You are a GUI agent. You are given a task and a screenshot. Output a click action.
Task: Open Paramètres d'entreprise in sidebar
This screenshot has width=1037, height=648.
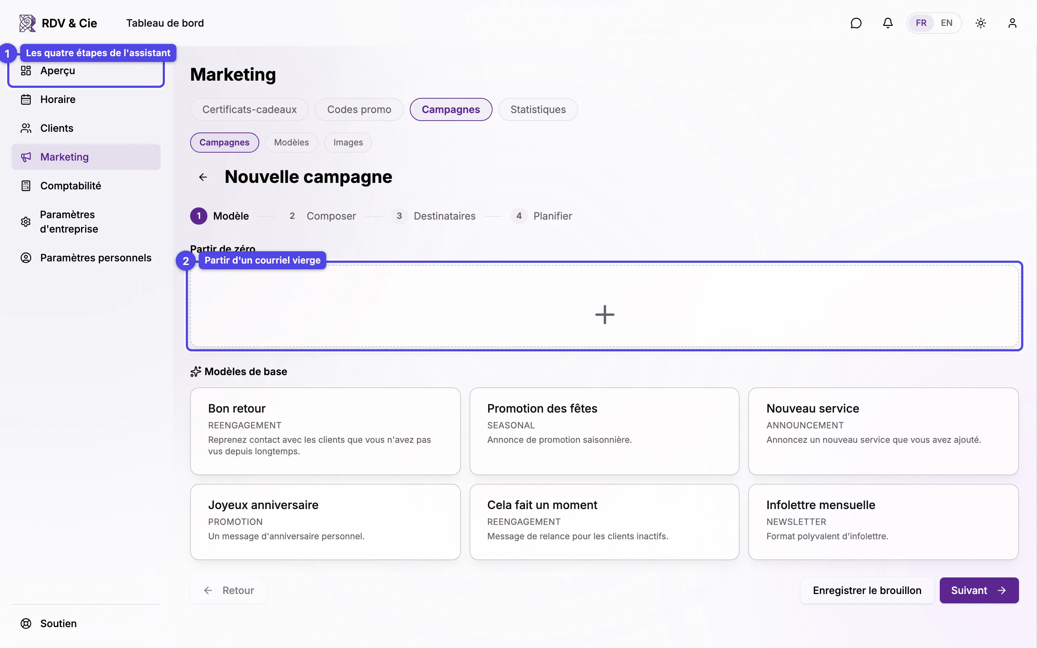[86, 221]
